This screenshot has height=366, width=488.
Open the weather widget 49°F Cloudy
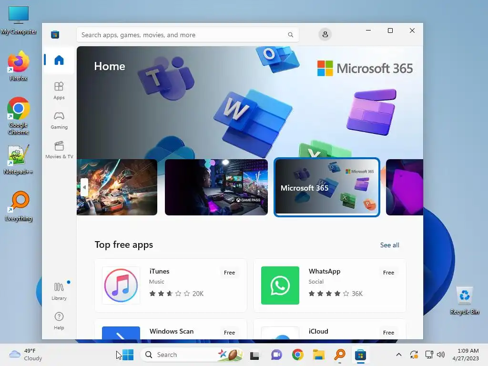26,355
